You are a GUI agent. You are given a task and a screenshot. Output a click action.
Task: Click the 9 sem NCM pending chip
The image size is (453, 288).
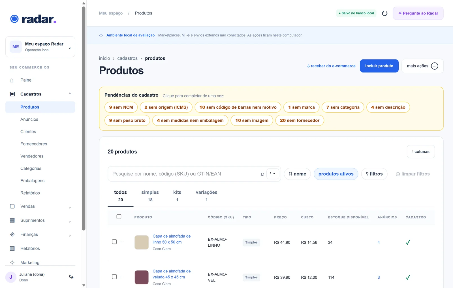click(121, 107)
